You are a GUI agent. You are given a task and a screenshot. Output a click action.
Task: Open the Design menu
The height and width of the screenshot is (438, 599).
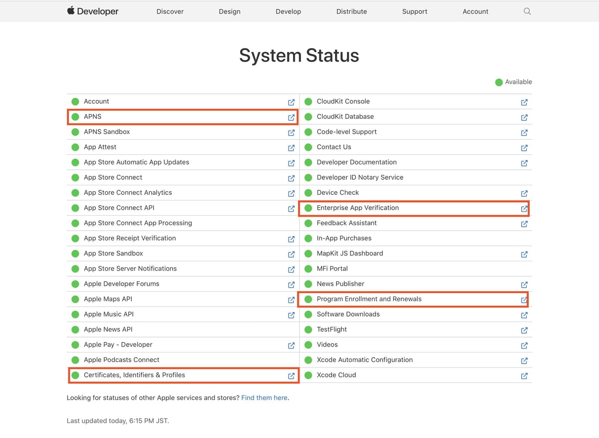tap(230, 11)
